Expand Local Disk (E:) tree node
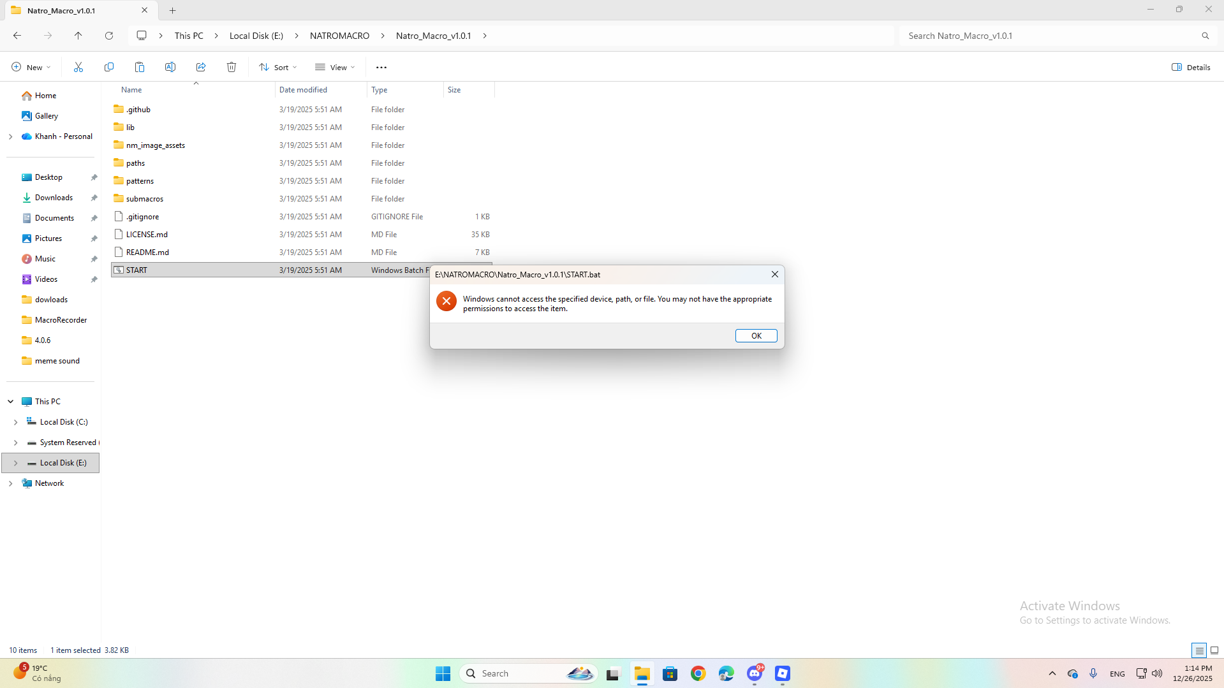Screen dimensions: 1224x688 (16, 463)
